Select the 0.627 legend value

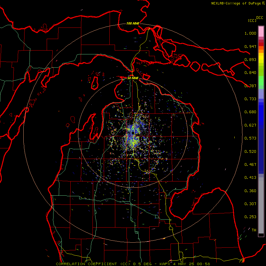250,125
